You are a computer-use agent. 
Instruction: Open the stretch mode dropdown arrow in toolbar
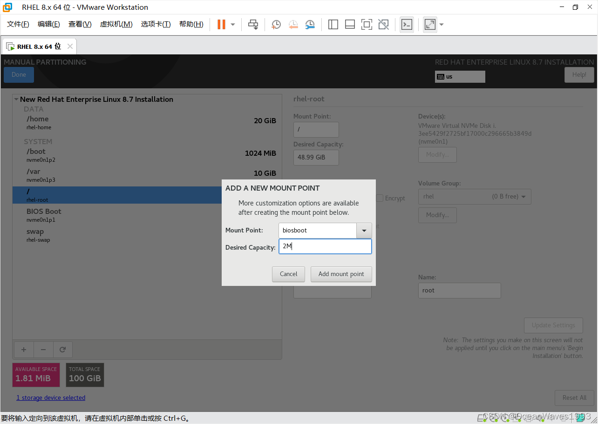[x=442, y=25]
